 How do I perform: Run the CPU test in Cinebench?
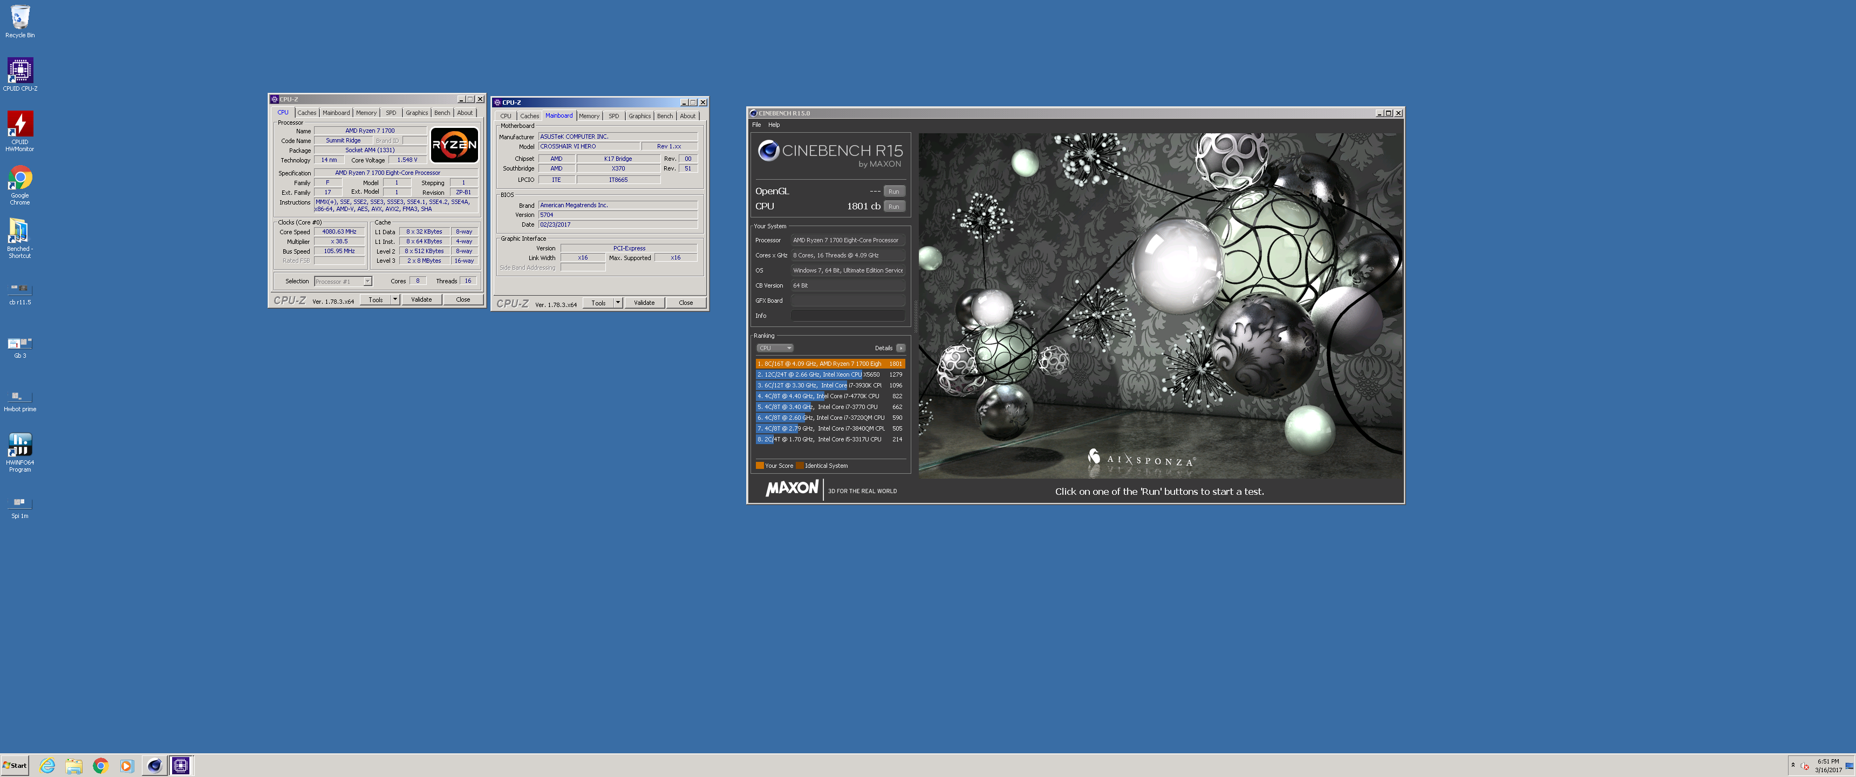[894, 207]
